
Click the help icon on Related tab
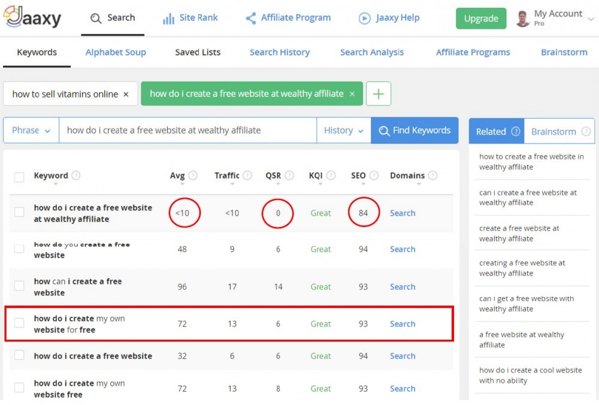tap(516, 131)
